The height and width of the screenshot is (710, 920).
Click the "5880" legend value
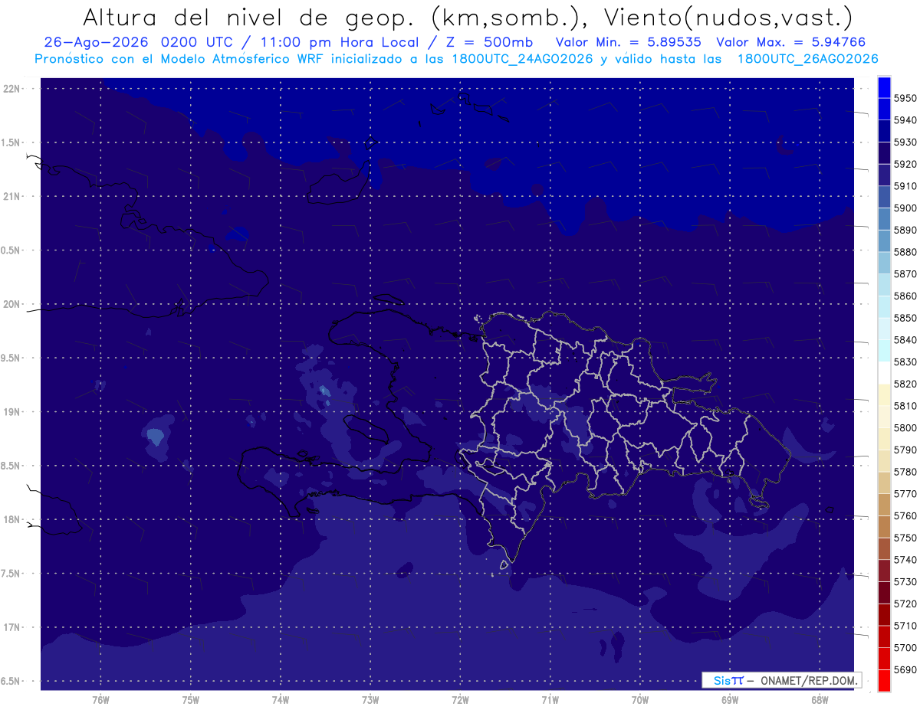(x=906, y=252)
